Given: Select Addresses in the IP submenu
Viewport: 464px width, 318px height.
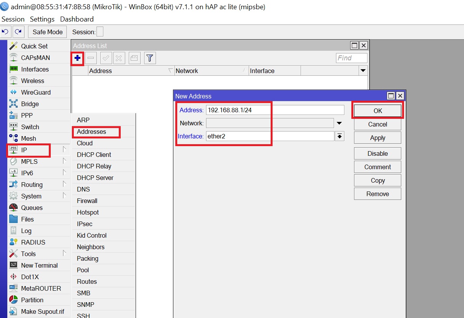Looking at the screenshot, I should (x=104, y=132).
